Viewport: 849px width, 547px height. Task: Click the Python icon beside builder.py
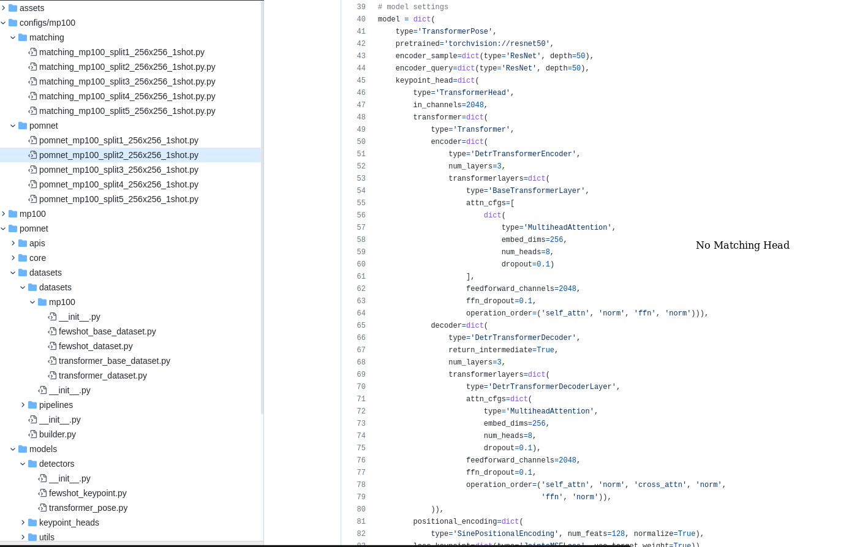coord(32,434)
